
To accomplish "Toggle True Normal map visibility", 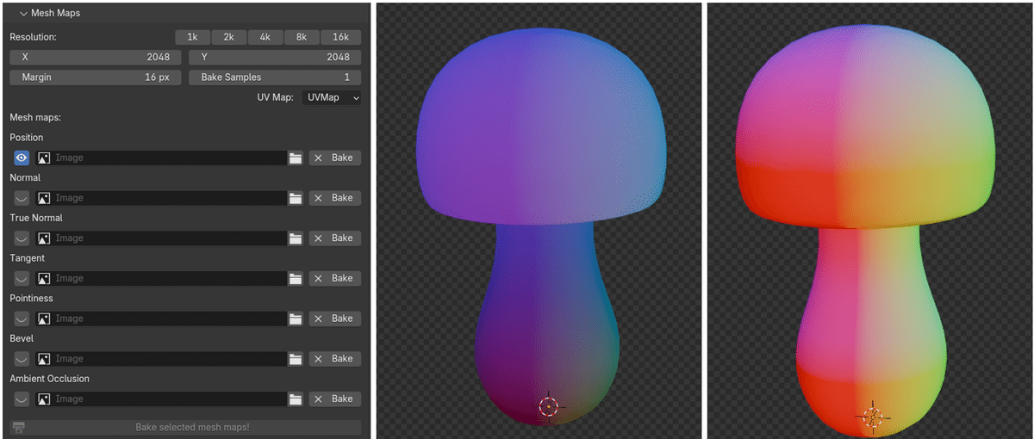I will 22,238.
